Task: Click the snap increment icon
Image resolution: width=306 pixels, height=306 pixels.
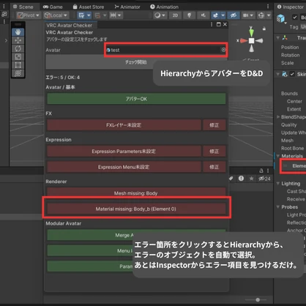Action: click(97, 15)
